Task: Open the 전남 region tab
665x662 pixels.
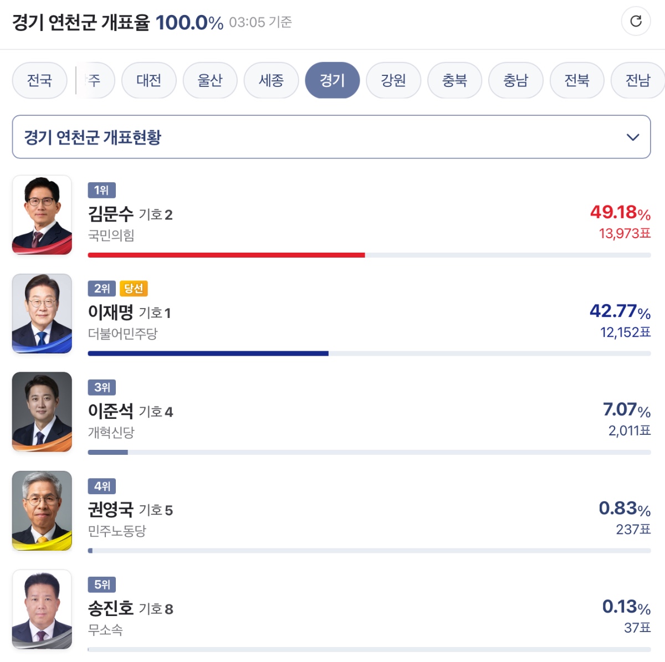Action: click(637, 80)
